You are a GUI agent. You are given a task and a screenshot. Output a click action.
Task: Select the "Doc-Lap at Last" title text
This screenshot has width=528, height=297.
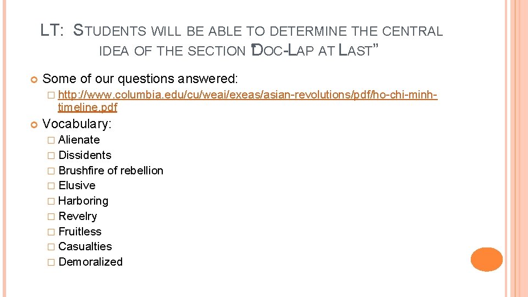pos(313,52)
